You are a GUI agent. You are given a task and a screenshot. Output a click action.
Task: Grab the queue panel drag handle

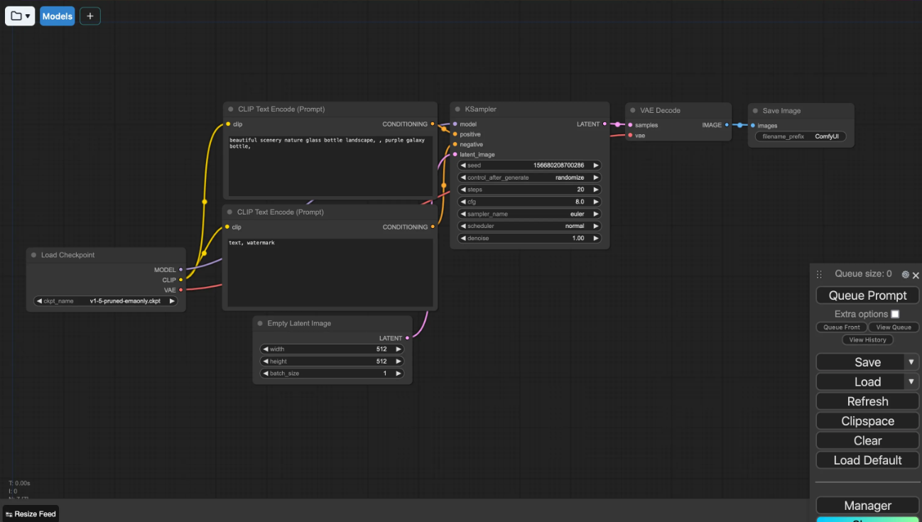pos(819,274)
